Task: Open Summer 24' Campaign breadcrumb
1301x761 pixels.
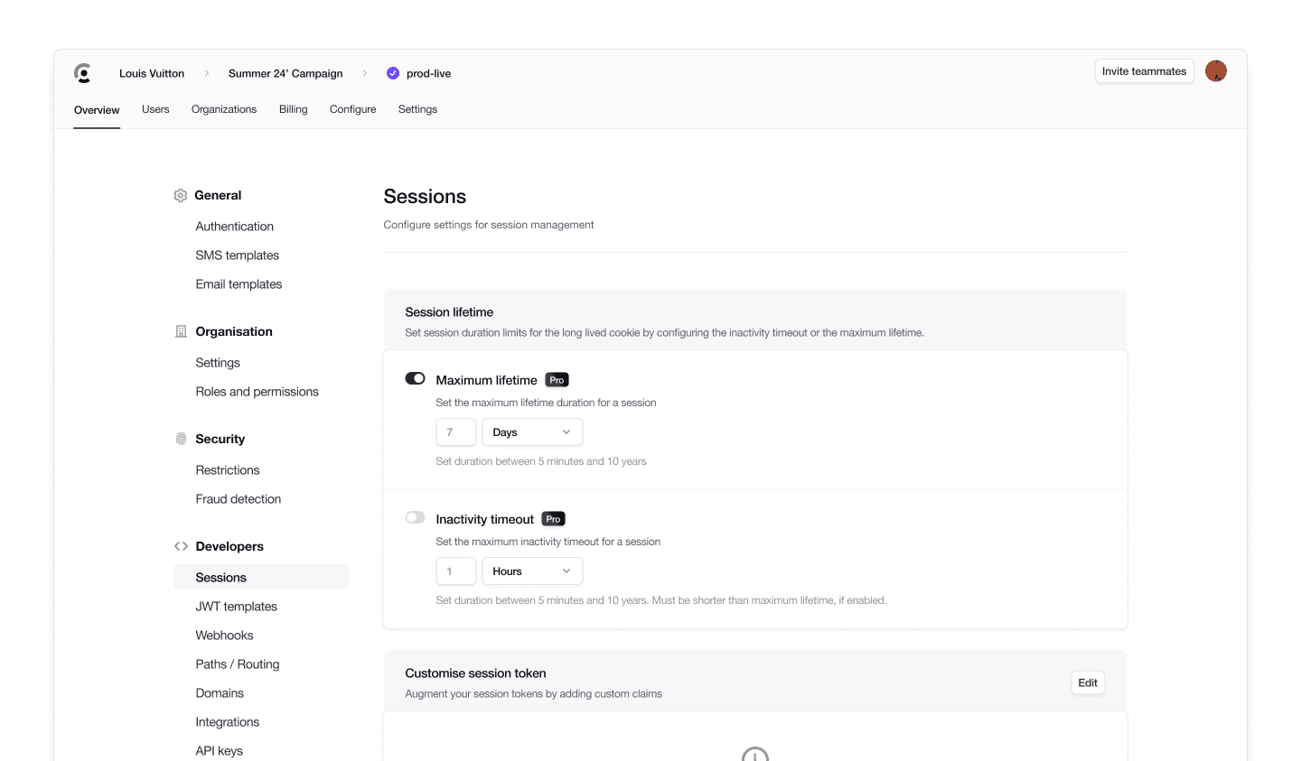Action: [x=285, y=73]
